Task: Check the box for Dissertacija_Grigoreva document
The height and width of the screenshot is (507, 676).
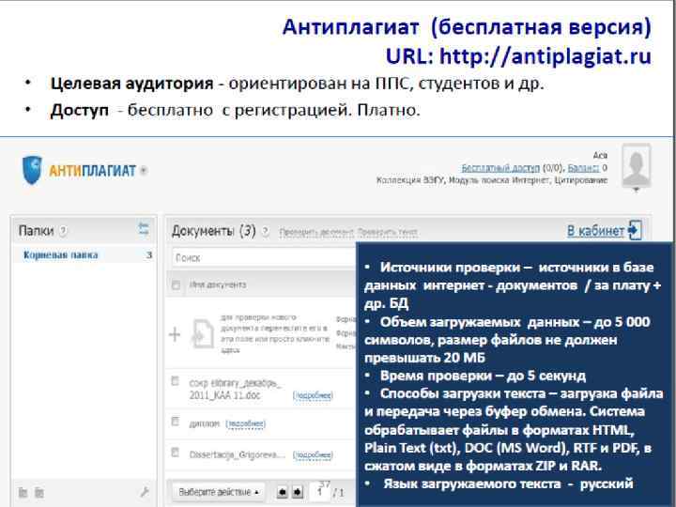Action: 175,453
